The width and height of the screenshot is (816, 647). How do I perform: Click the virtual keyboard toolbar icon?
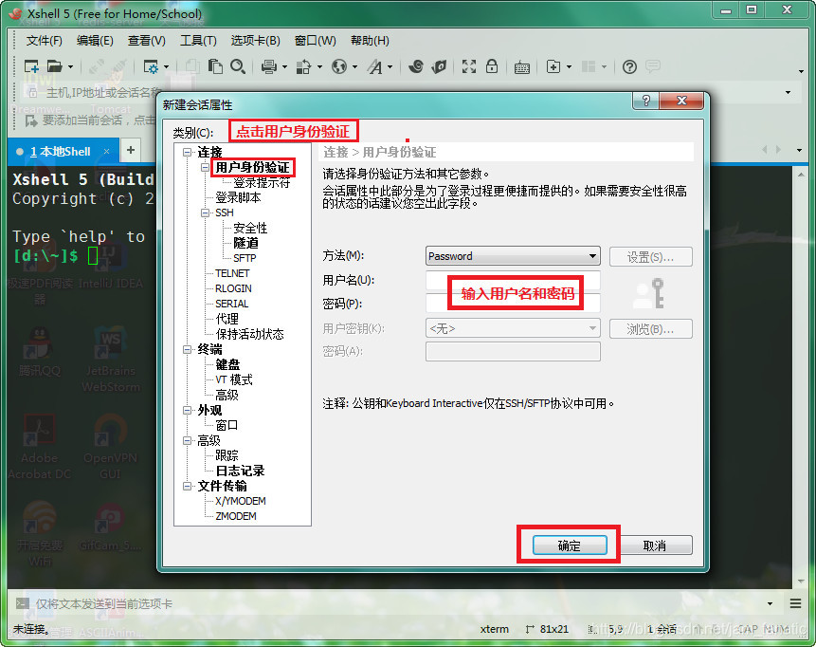click(x=522, y=67)
